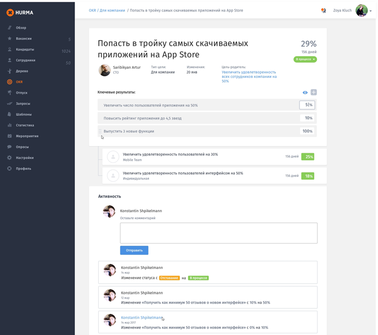Click activity entry dated 12 мар
This screenshot has width=378, height=335.
pyautogui.click(x=208, y=297)
